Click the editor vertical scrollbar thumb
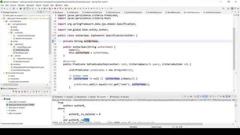The height and width of the screenshot is (135, 240). pos(234,49)
